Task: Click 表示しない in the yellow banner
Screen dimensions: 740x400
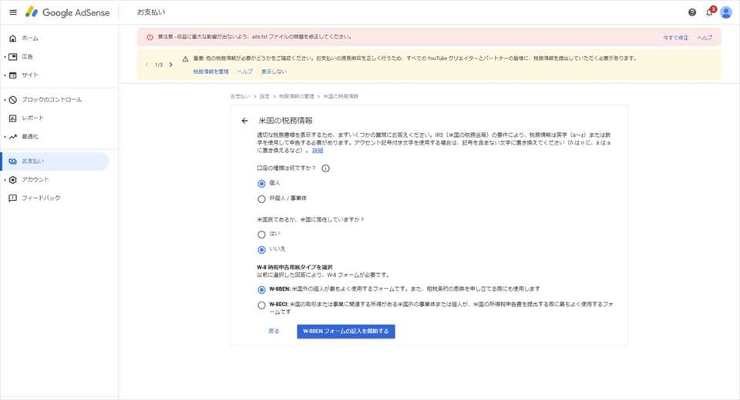Action: click(274, 72)
